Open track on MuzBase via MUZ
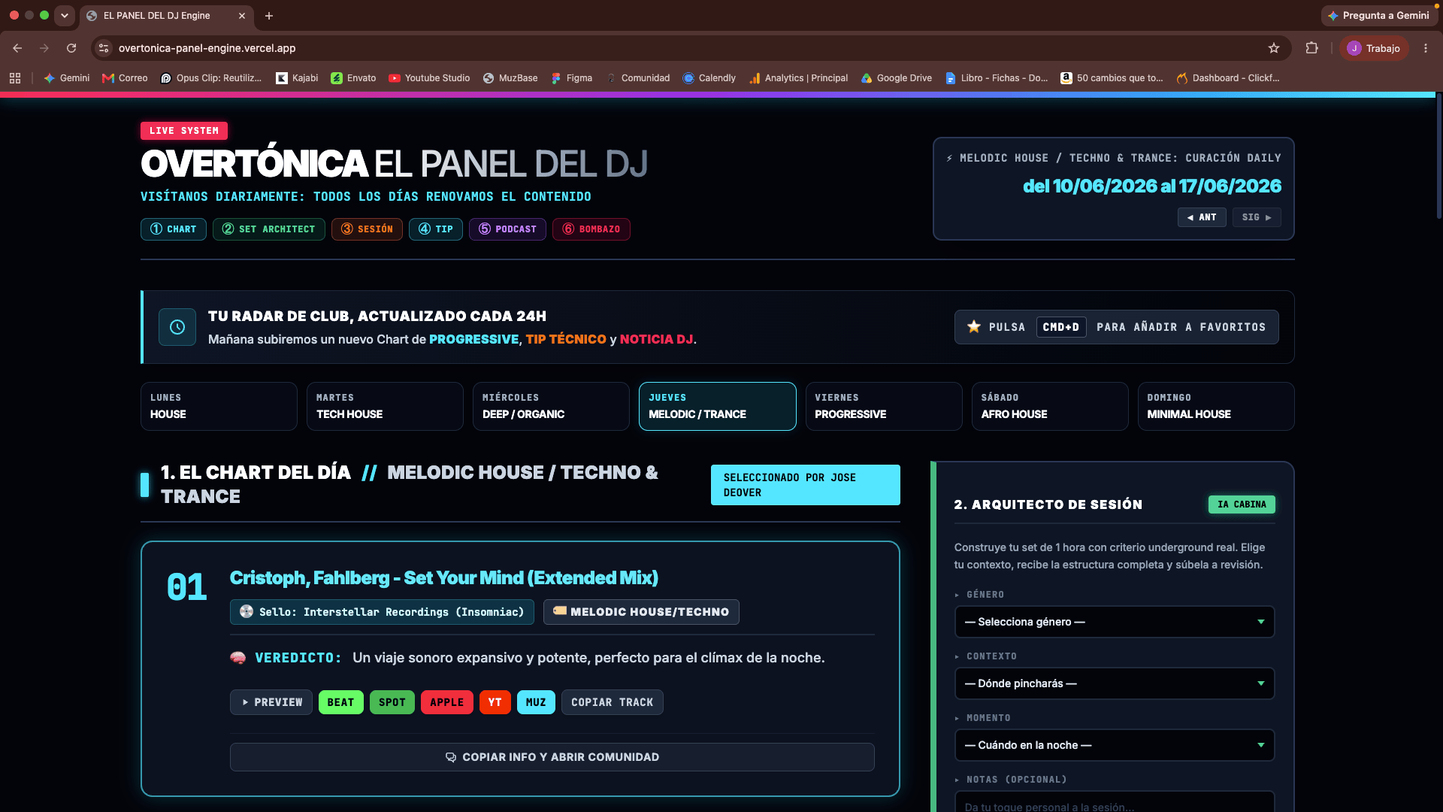 coord(536,702)
